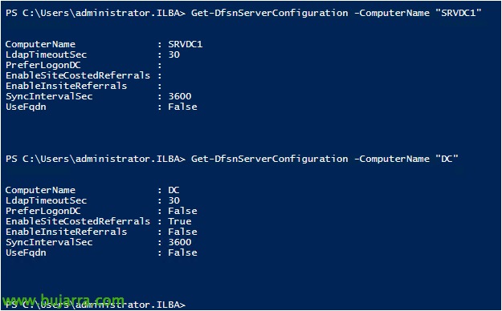Click the second Get-DfsnServerConfiguration command text
The width and height of the screenshot is (502, 311).
point(269,159)
